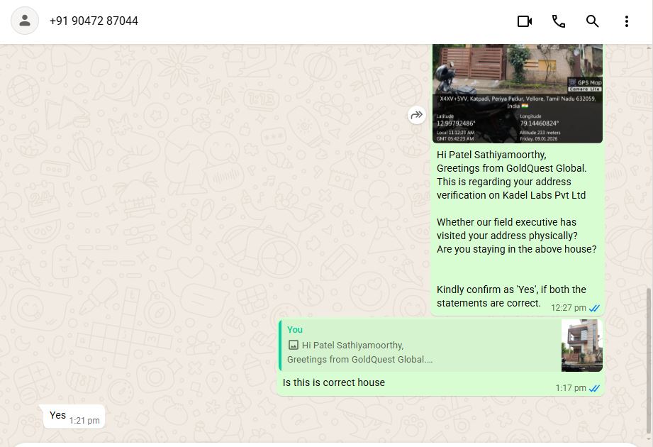Open contact info for +91 90472 87044
The width and height of the screenshot is (653, 447).
pos(94,21)
